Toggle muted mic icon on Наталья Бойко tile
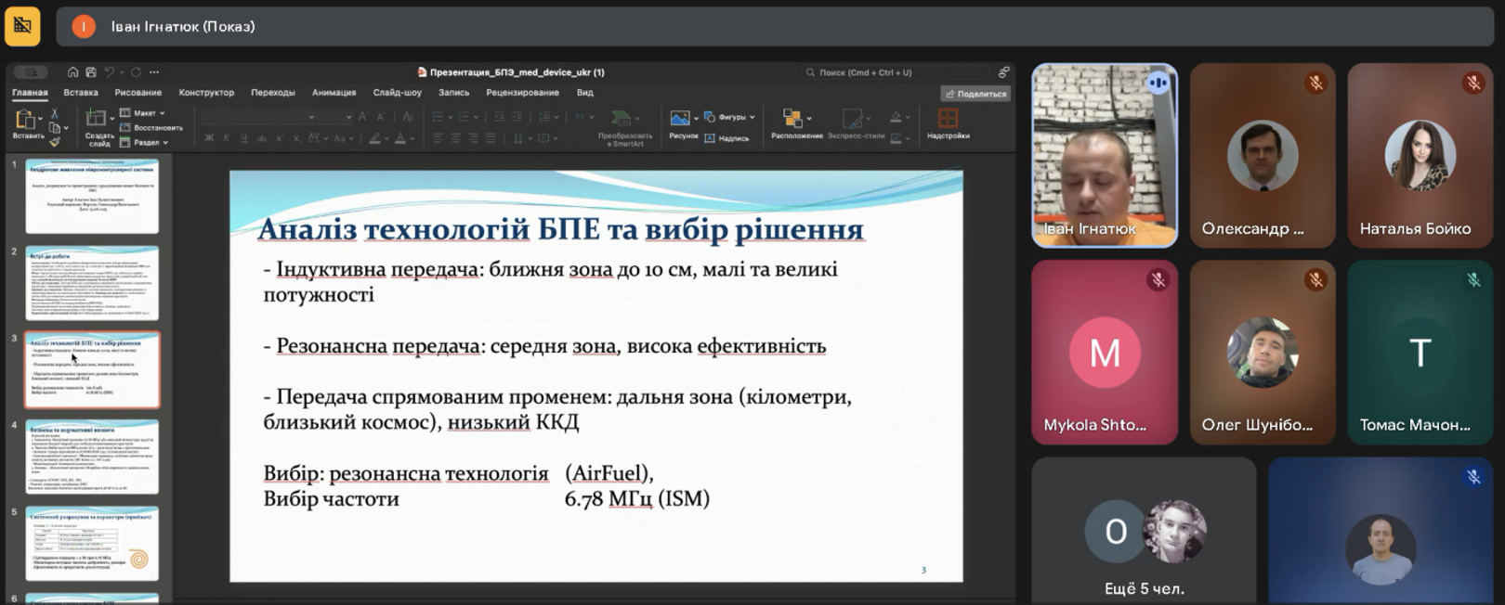1505x605 pixels. point(1473,84)
